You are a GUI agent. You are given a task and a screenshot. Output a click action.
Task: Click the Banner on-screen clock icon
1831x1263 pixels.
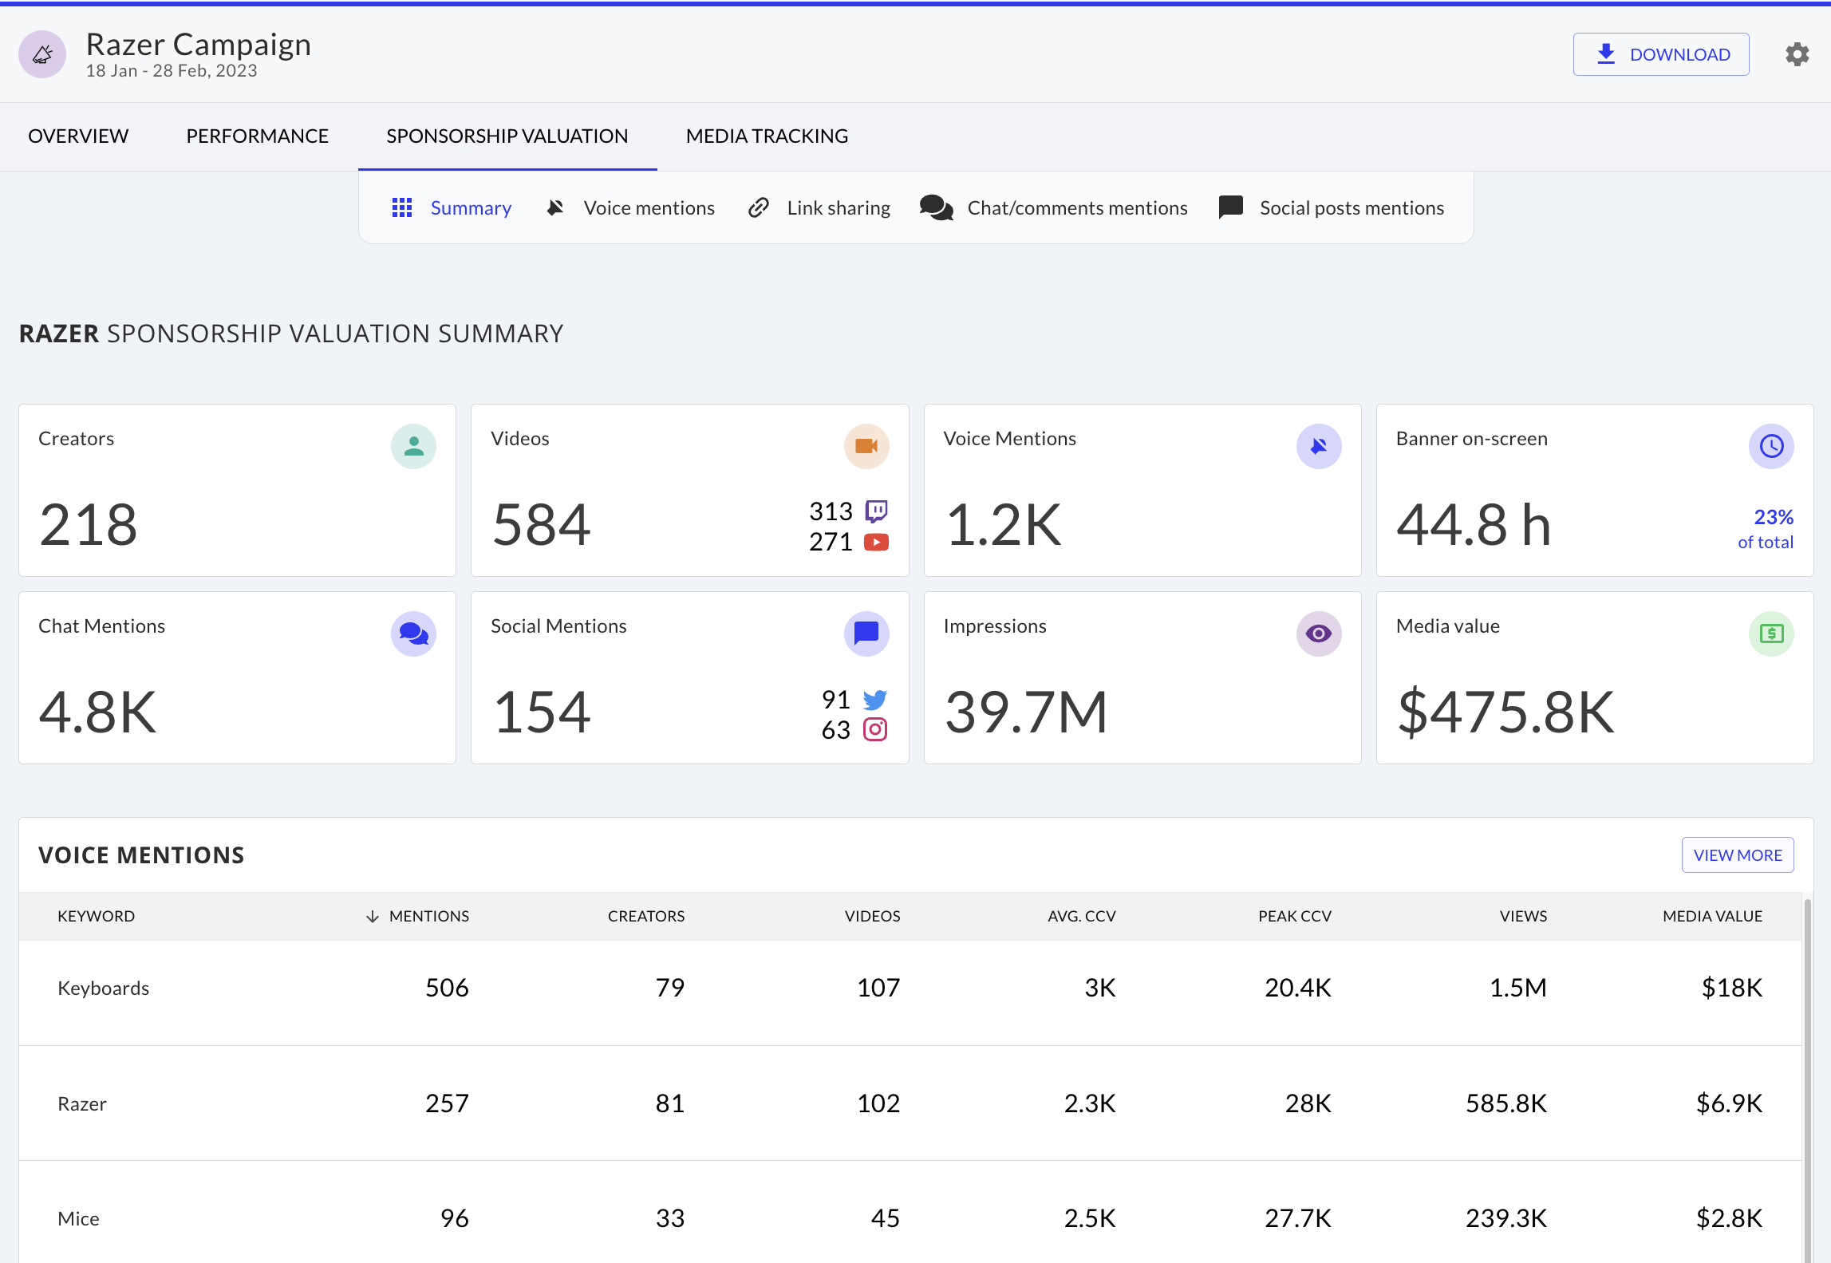pyautogui.click(x=1771, y=446)
